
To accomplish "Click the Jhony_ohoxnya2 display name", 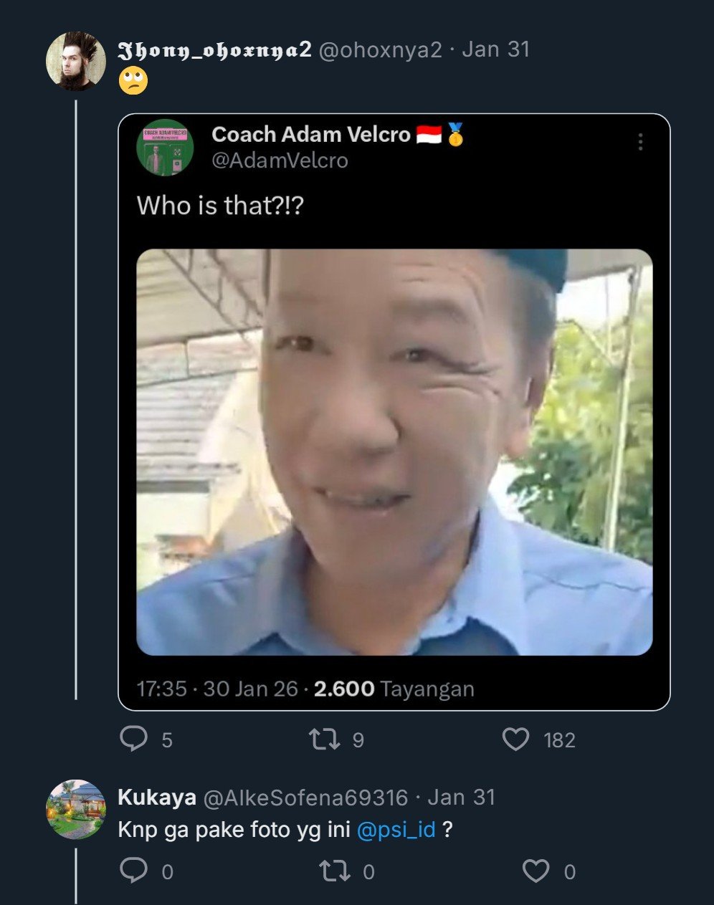I will point(214,49).
